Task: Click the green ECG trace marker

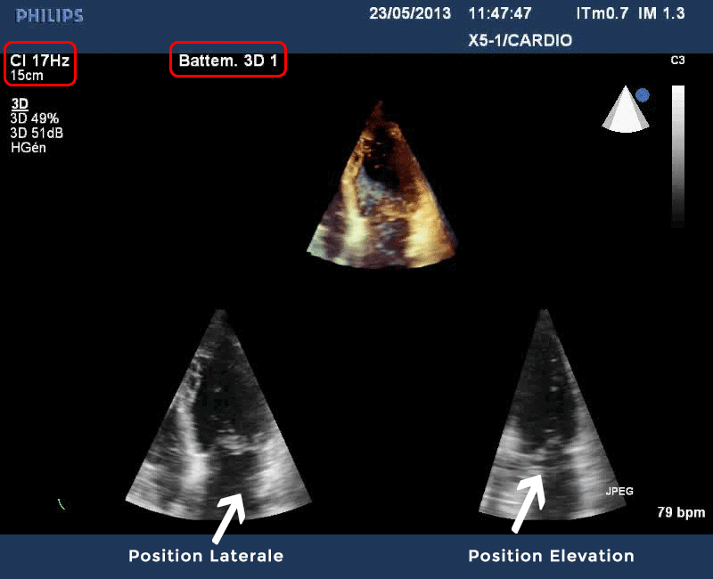Action: coord(61,504)
